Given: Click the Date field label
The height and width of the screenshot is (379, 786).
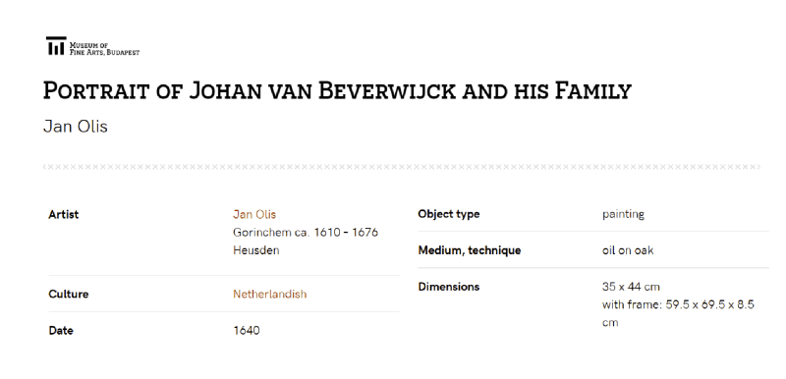Looking at the screenshot, I should (61, 331).
